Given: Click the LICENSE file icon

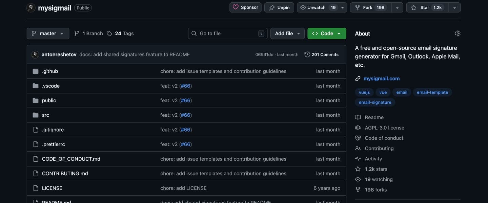Looking at the screenshot, I should tap(36, 188).
